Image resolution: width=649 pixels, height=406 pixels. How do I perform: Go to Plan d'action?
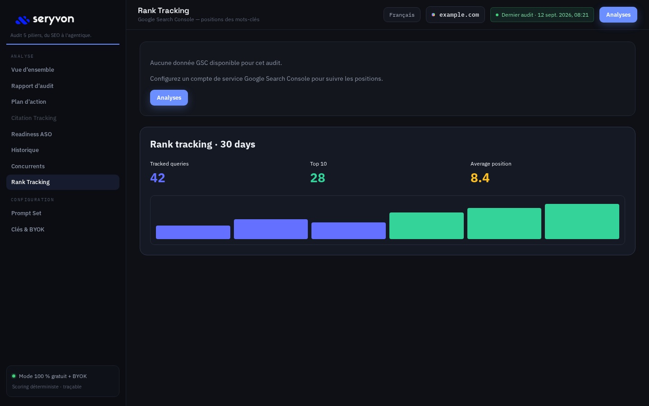pos(63,102)
